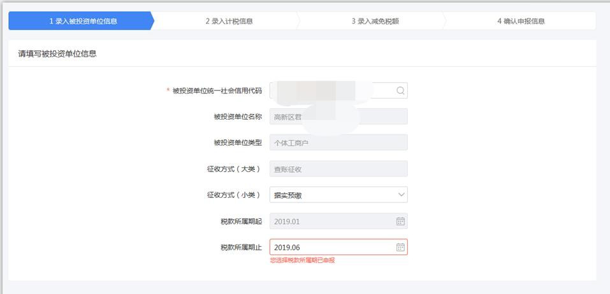Viewport: 610px width, 294px height.
Task: Focus the 被投资单位统一社会信用代码 input box
Action: (331, 91)
